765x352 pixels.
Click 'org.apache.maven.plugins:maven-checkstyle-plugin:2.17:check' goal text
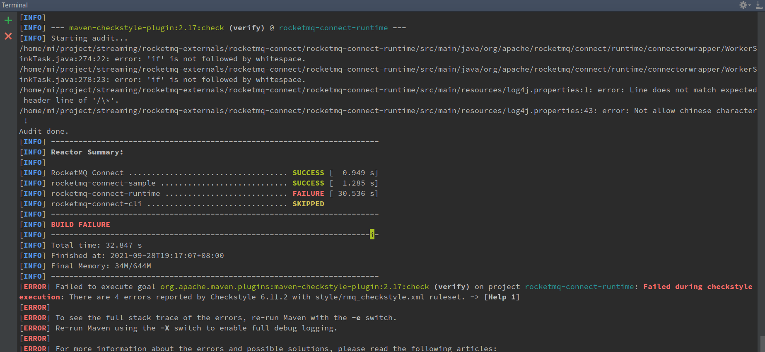(x=294, y=287)
